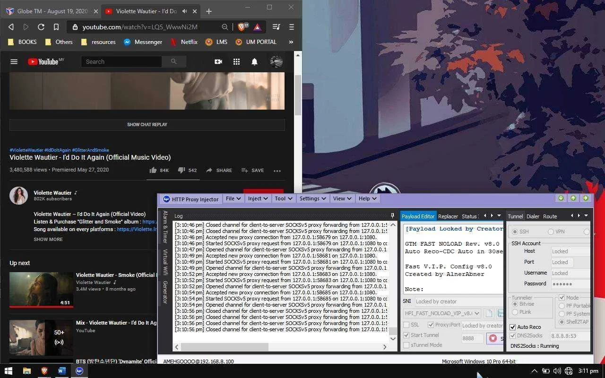Go back in the browser

11,27
